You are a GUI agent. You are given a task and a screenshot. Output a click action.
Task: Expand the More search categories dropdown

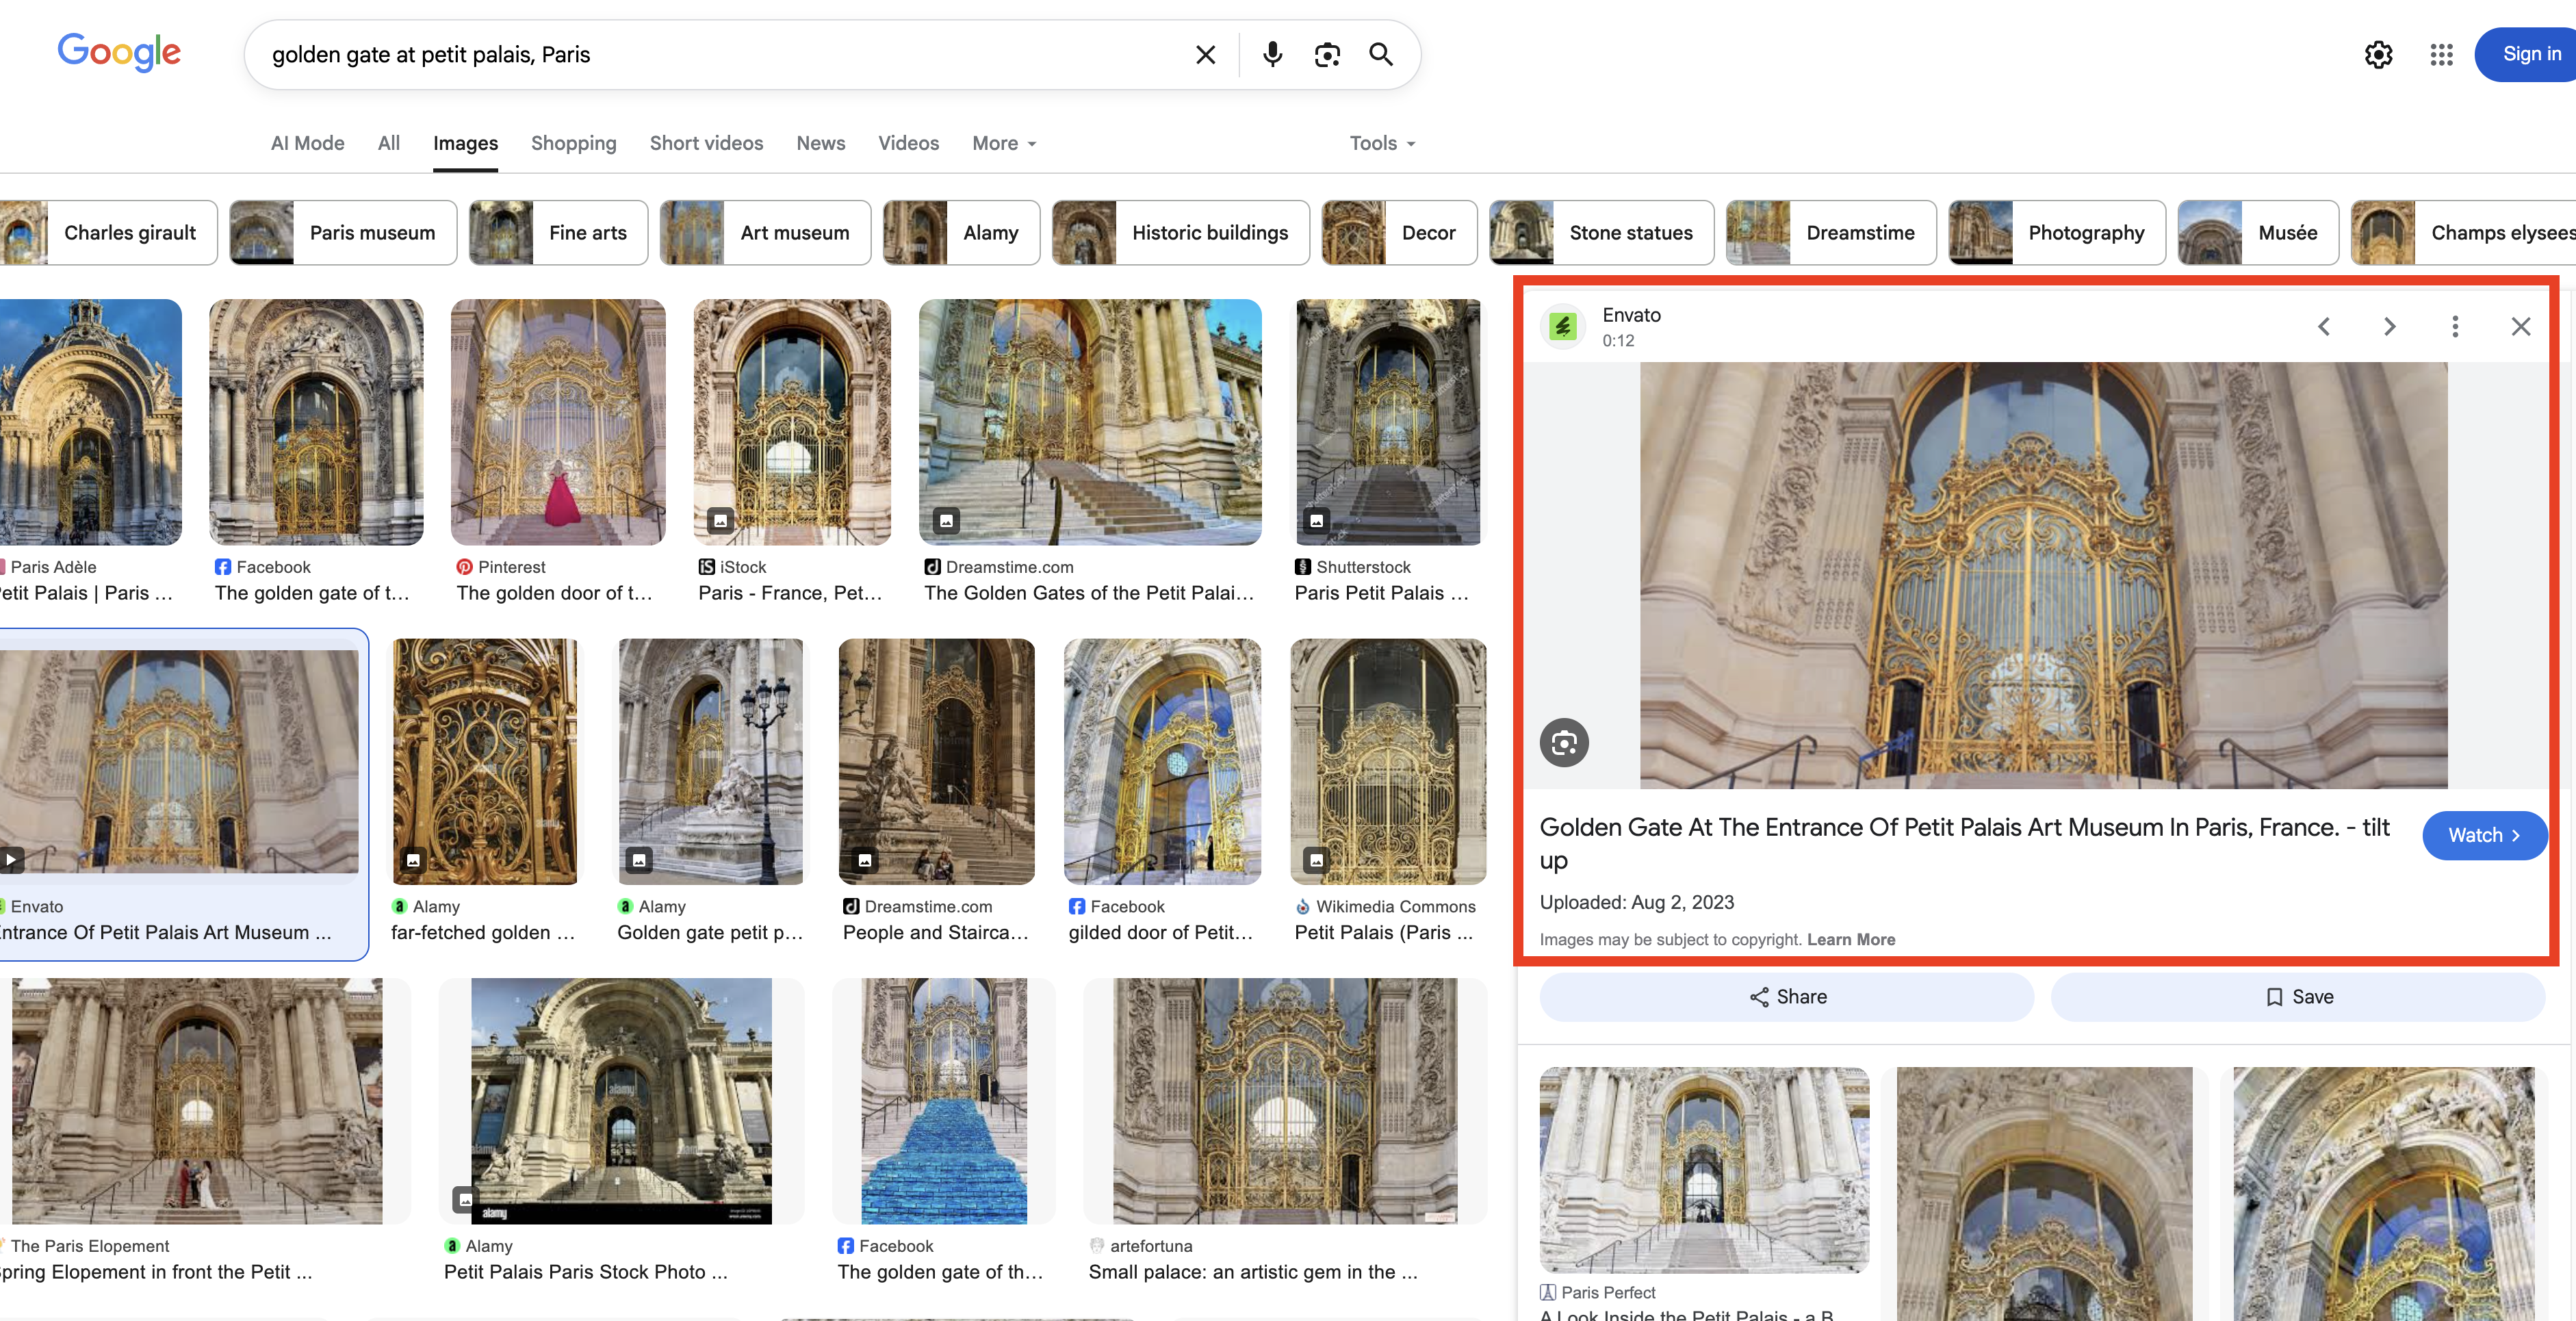coord(1004,143)
